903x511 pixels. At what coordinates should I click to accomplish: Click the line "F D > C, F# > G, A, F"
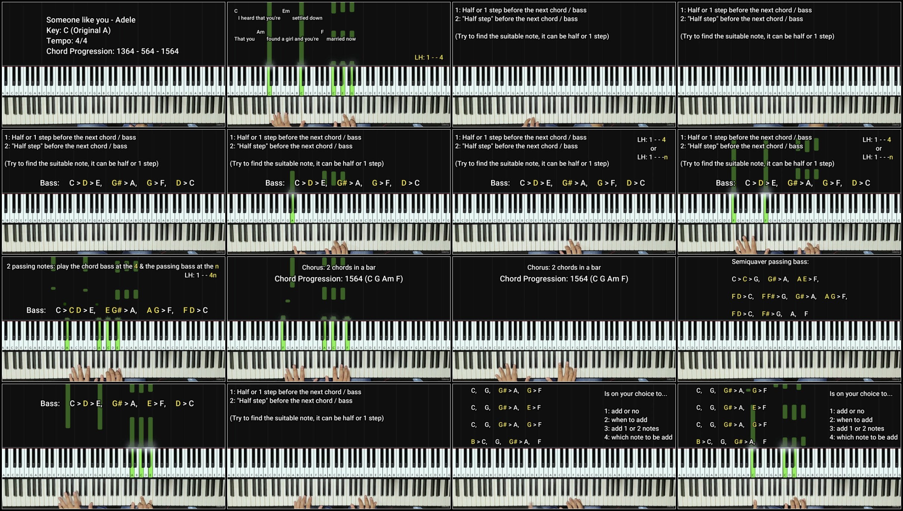[770, 314]
